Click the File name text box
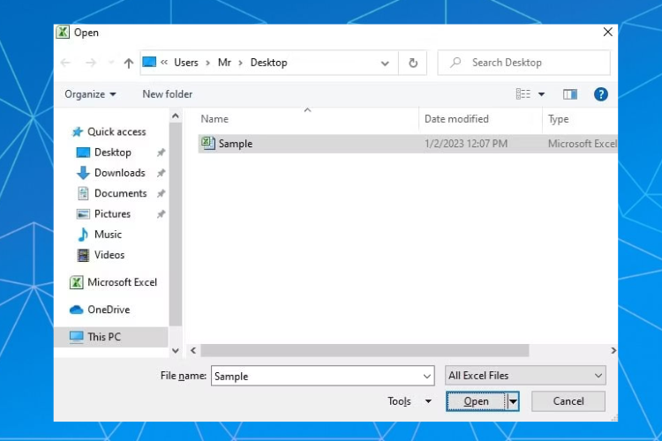Screen dimensions: 662x441 (x=322, y=376)
